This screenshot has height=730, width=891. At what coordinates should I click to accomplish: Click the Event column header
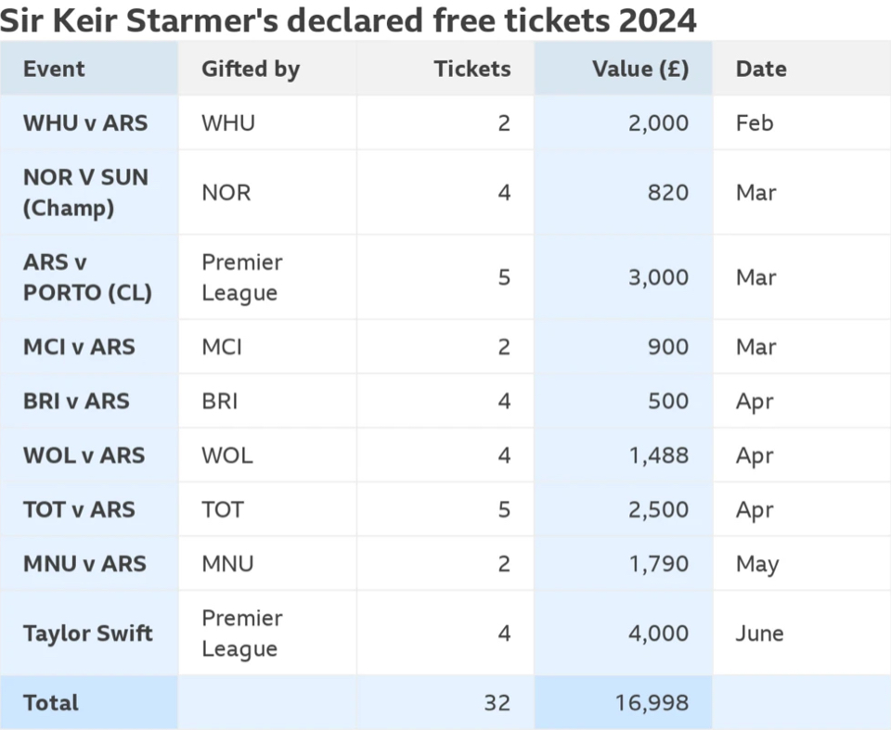point(54,69)
